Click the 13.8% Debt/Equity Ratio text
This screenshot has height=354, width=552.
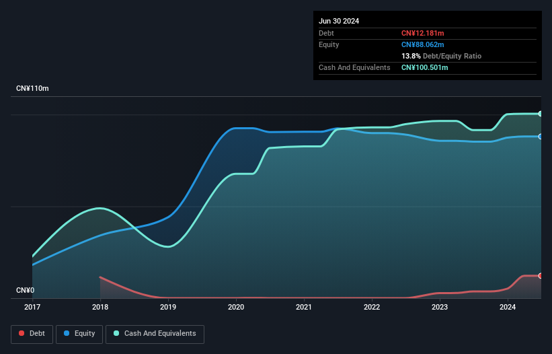441,56
